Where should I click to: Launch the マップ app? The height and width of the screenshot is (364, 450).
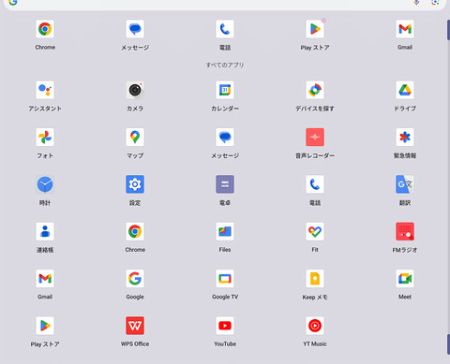[x=135, y=138]
